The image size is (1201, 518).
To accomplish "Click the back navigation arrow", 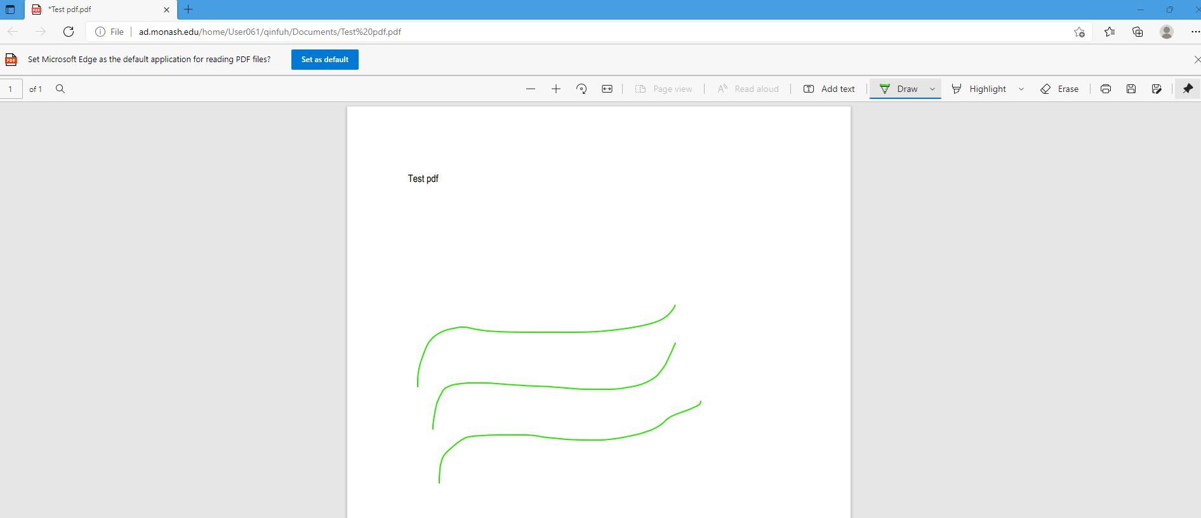I will pos(13,32).
